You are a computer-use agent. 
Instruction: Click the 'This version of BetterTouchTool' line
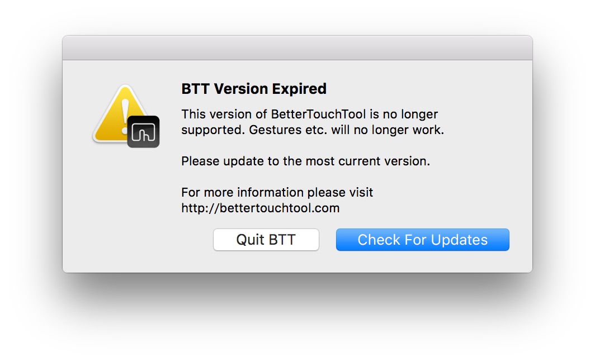tap(309, 115)
